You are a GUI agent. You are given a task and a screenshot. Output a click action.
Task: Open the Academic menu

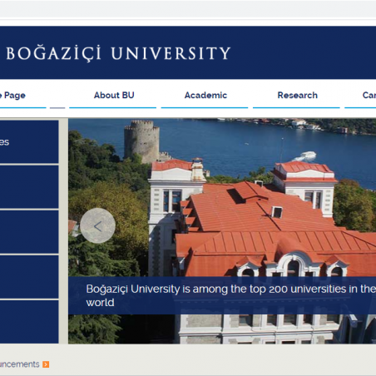click(205, 96)
